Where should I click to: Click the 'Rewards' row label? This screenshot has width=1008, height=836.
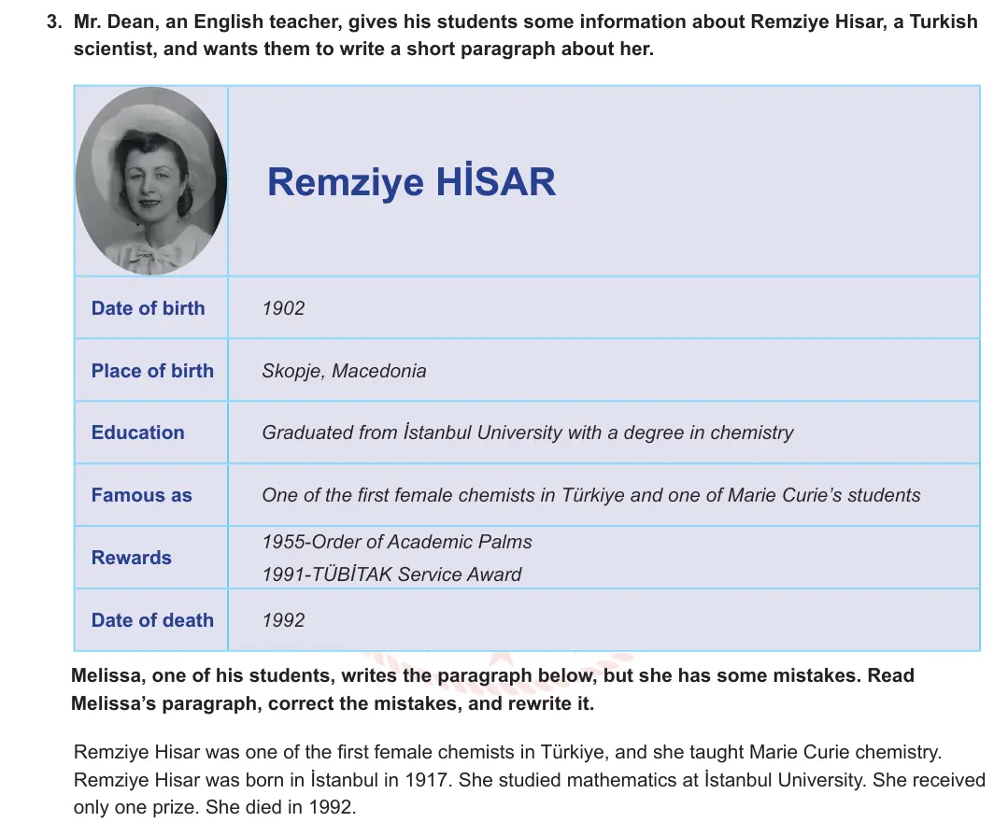(x=131, y=558)
